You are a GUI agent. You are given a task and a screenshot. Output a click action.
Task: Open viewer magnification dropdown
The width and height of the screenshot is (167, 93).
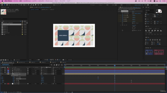[x=32, y=60]
